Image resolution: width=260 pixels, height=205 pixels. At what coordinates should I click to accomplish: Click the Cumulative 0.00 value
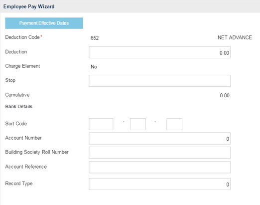tap(225, 95)
